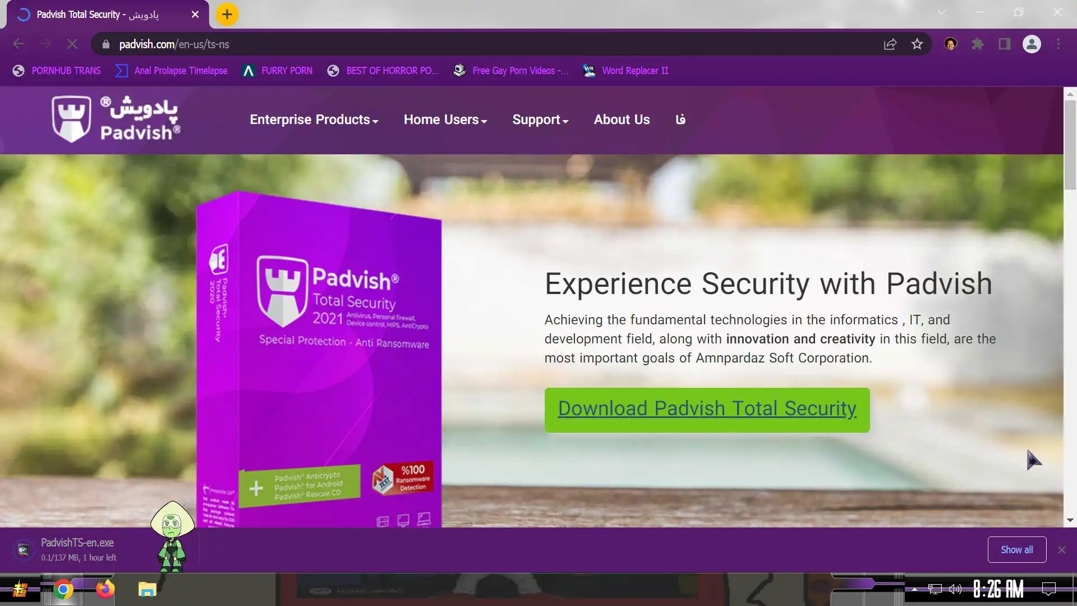Viewport: 1077px width, 606px height.
Task: Open the extensions puzzle icon
Action: coord(978,44)
